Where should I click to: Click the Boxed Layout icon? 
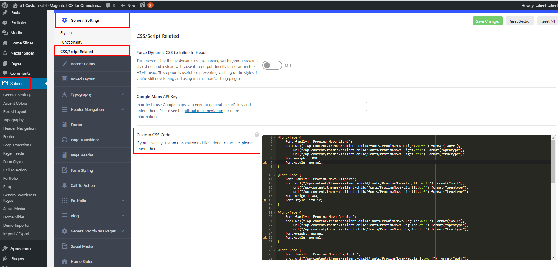65,79
